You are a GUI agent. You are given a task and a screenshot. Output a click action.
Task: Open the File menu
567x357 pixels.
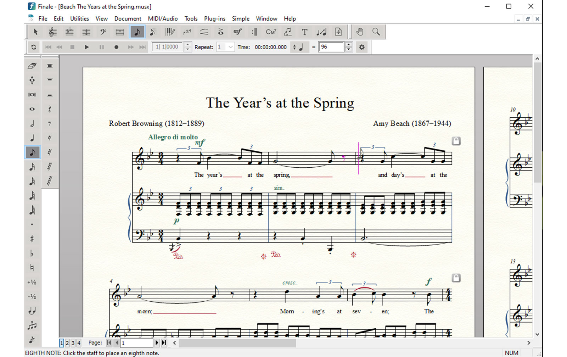[43, 19]
